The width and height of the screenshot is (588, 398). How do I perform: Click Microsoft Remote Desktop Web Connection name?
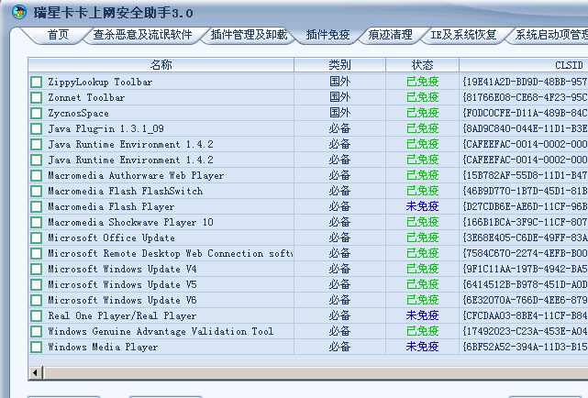(171, 254)
